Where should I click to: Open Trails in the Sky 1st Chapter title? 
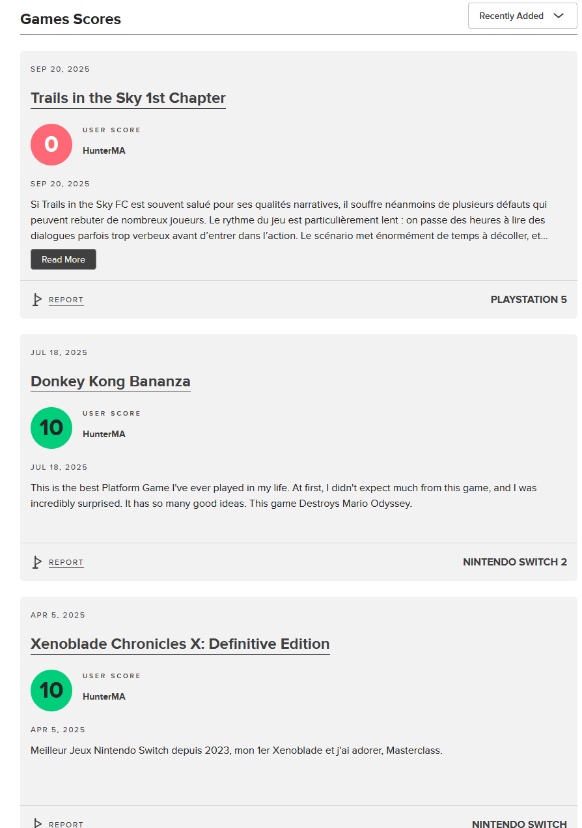128,98
